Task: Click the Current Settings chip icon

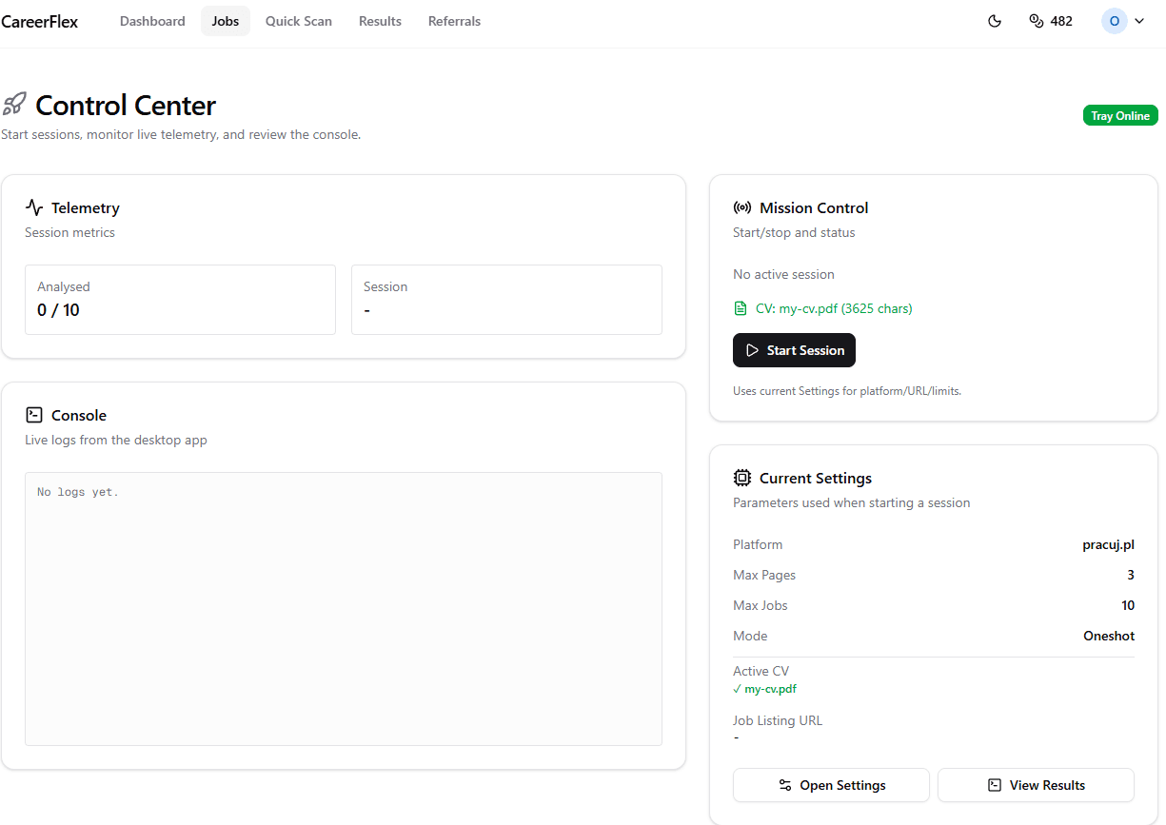Action: tap(741, 478)
